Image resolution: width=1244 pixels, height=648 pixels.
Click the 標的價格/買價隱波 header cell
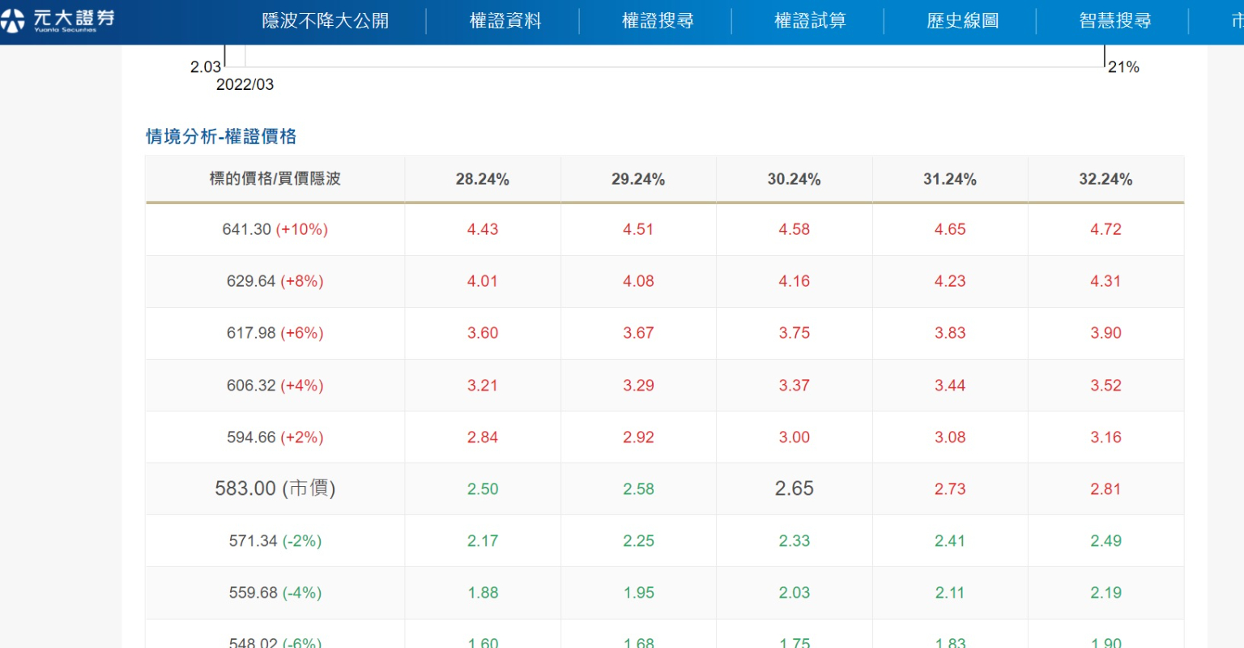pyautogui.click(x=275, y=179)
